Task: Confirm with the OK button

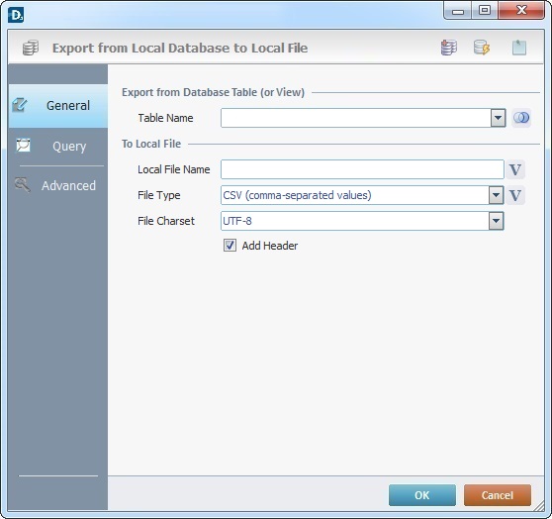Action: coord(422,495)
